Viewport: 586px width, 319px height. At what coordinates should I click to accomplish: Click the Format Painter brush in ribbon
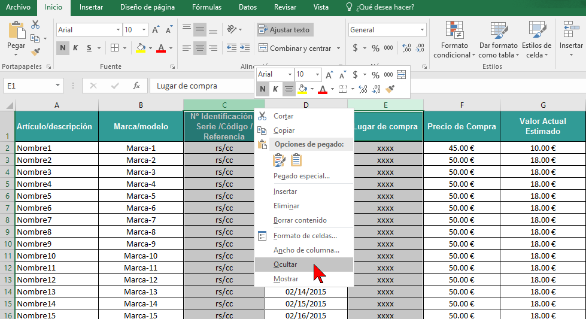(x=35, y=52)
